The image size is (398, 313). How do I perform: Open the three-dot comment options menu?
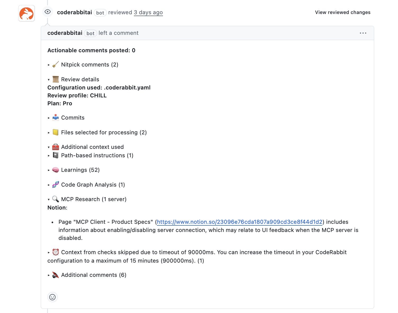pos(363,33)
